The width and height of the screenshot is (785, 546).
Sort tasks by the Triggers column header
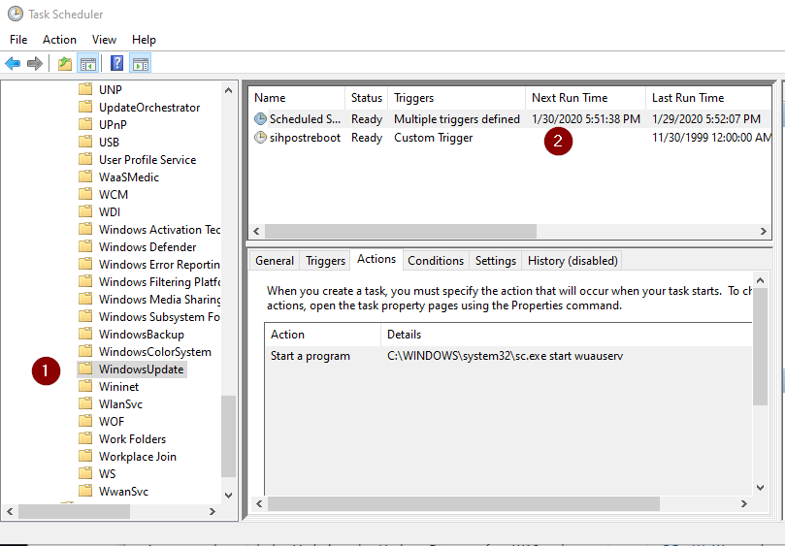click(457, 98)
